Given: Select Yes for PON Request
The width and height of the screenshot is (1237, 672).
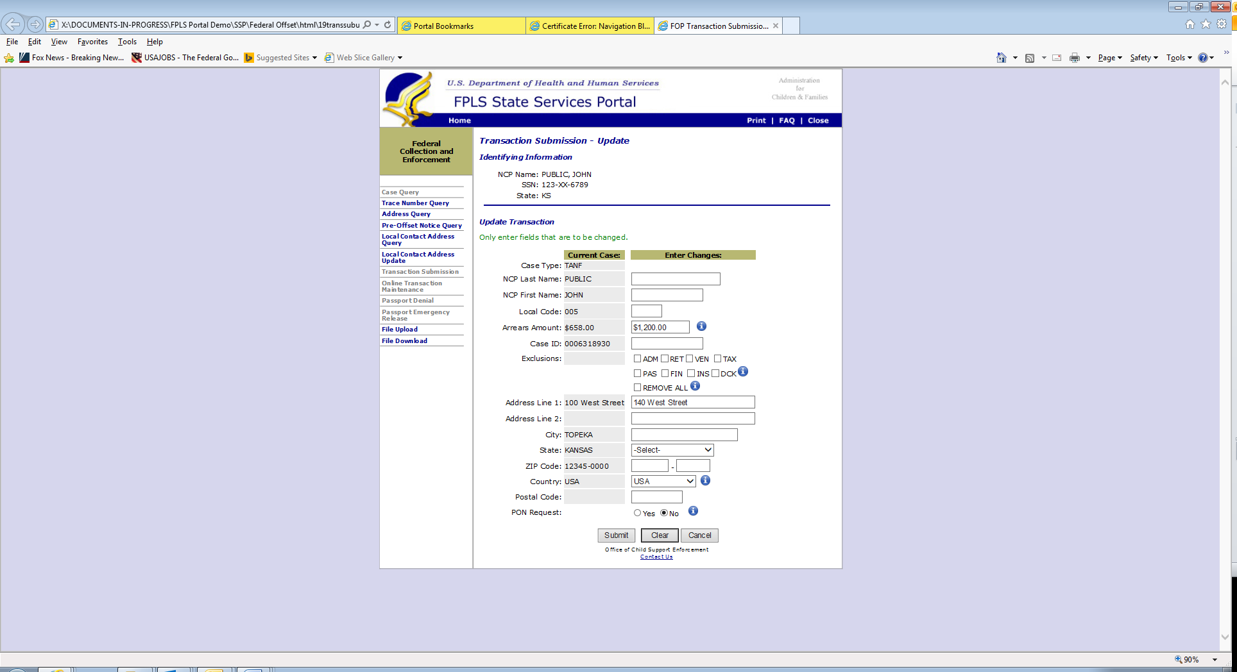Looking at the screenshot, I should [x=637, y=513].
